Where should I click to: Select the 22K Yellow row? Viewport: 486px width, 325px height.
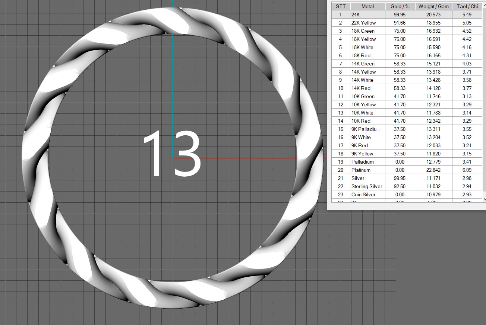pos(407,23)
